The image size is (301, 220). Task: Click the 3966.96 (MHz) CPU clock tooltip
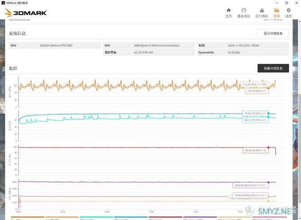[x=251, y=185]
